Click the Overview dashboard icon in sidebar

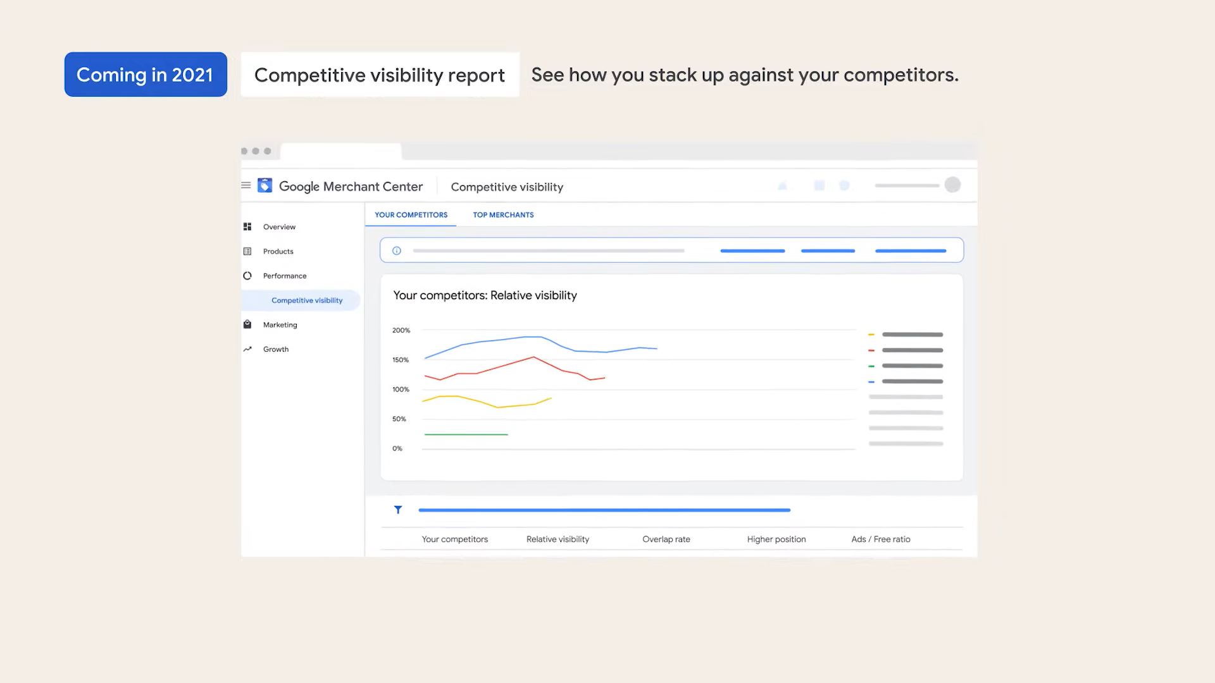[247, 226]
